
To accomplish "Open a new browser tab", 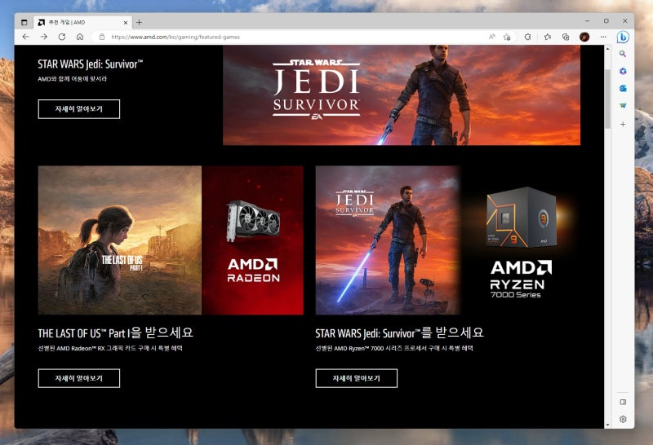I will (139, 23).
